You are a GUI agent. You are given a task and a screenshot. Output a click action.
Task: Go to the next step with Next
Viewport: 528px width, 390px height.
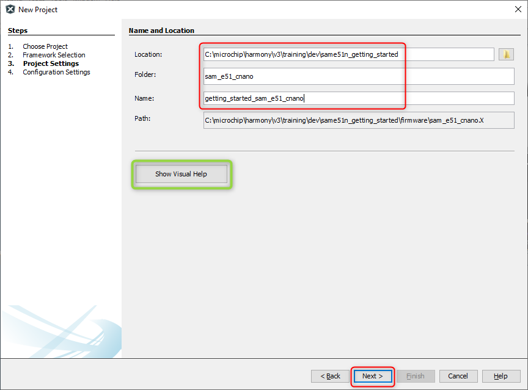[x=372, y=376]
